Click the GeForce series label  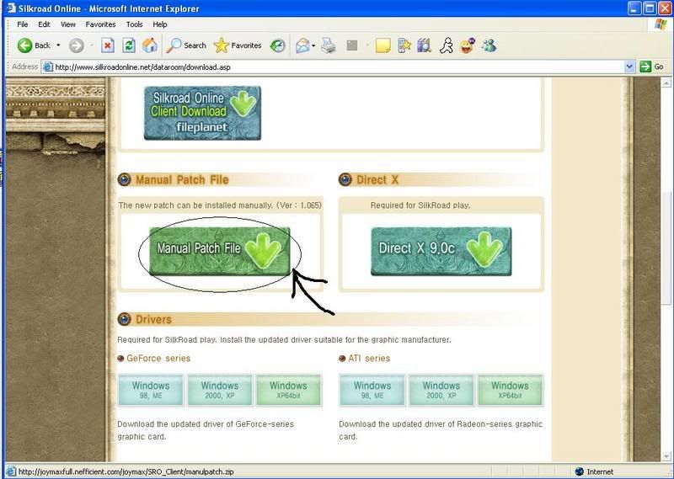[158, 359]
